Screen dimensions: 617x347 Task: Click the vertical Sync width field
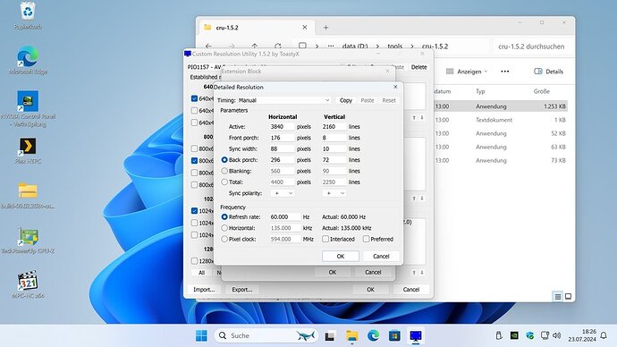(334, 148)
